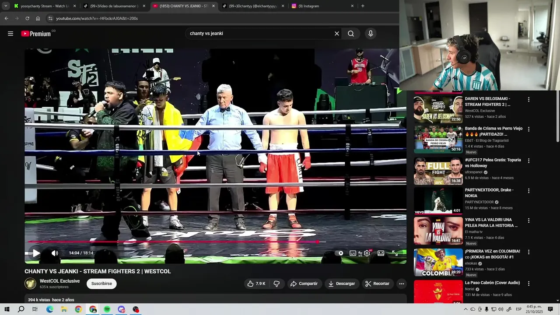Open YINA VS LA VALDIRI video thumbnail

pos(438,231)
